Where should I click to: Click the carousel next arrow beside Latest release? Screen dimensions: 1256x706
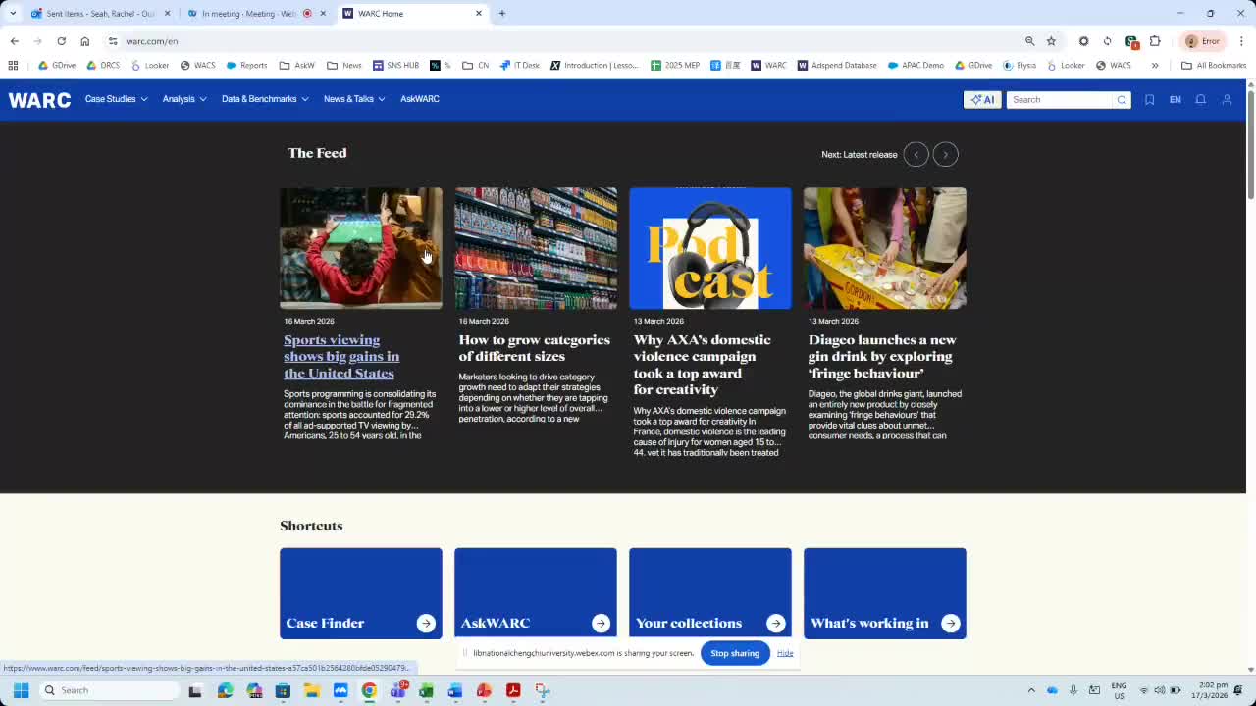click(945, 154)
